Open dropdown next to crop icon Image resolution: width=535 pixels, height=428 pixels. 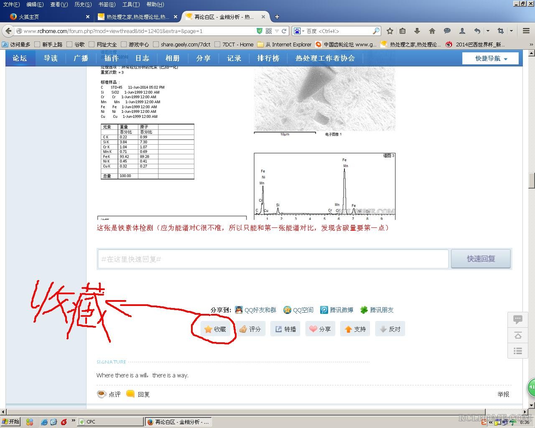pos(511,31)
